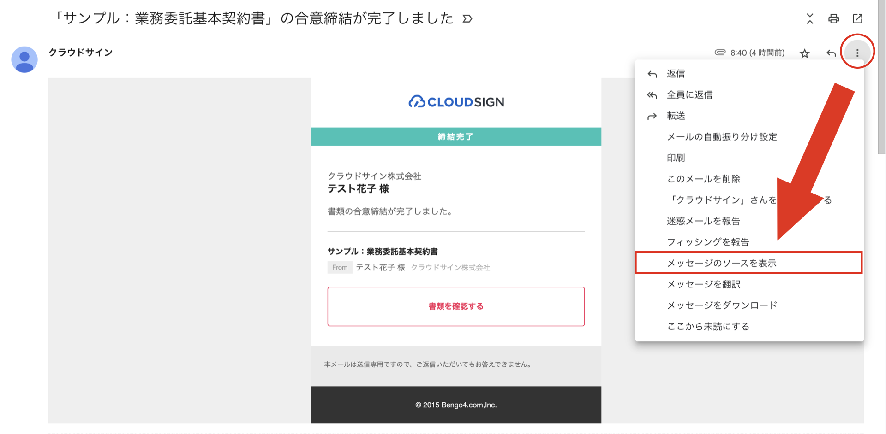Click the sender avatar icon
Screen dimensions: 886x434
tap(24, 59)
